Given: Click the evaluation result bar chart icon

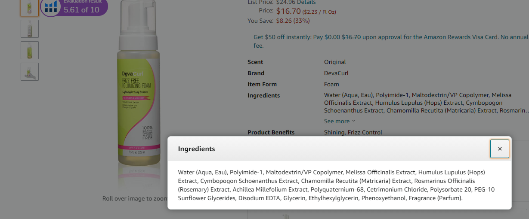Looking at the screenshot, I should tap(51, 6).
